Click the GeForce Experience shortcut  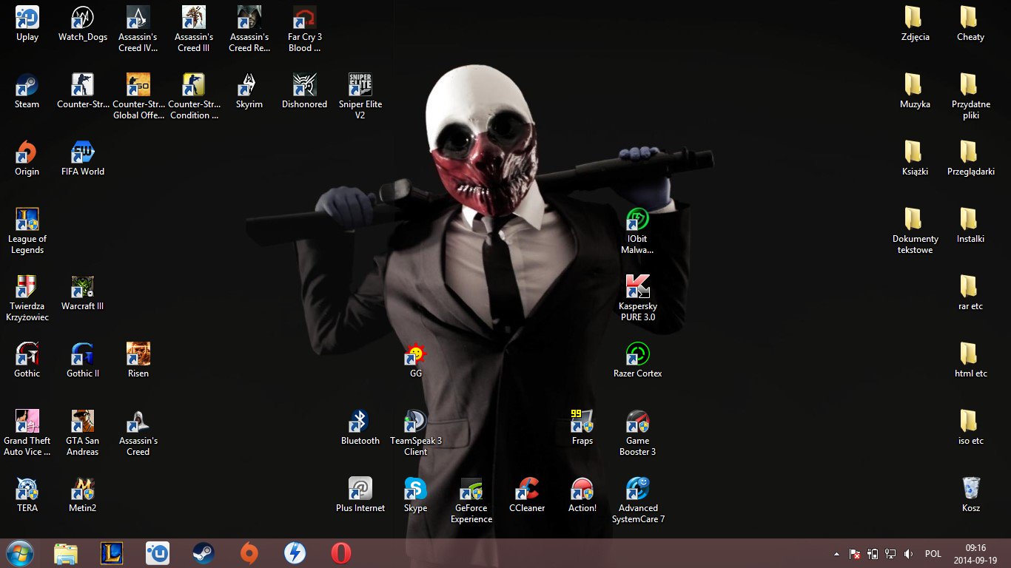[471, 500]
